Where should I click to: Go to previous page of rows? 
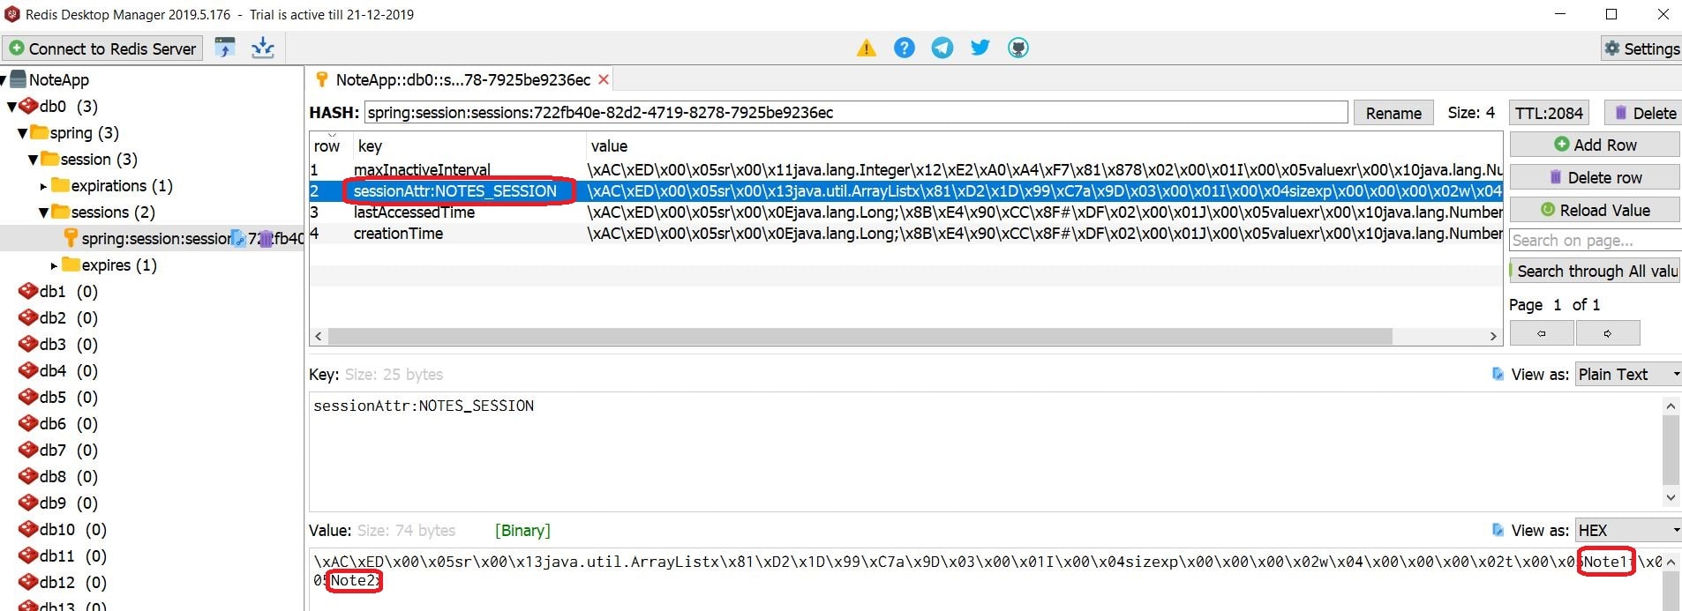pos(1542,333)
